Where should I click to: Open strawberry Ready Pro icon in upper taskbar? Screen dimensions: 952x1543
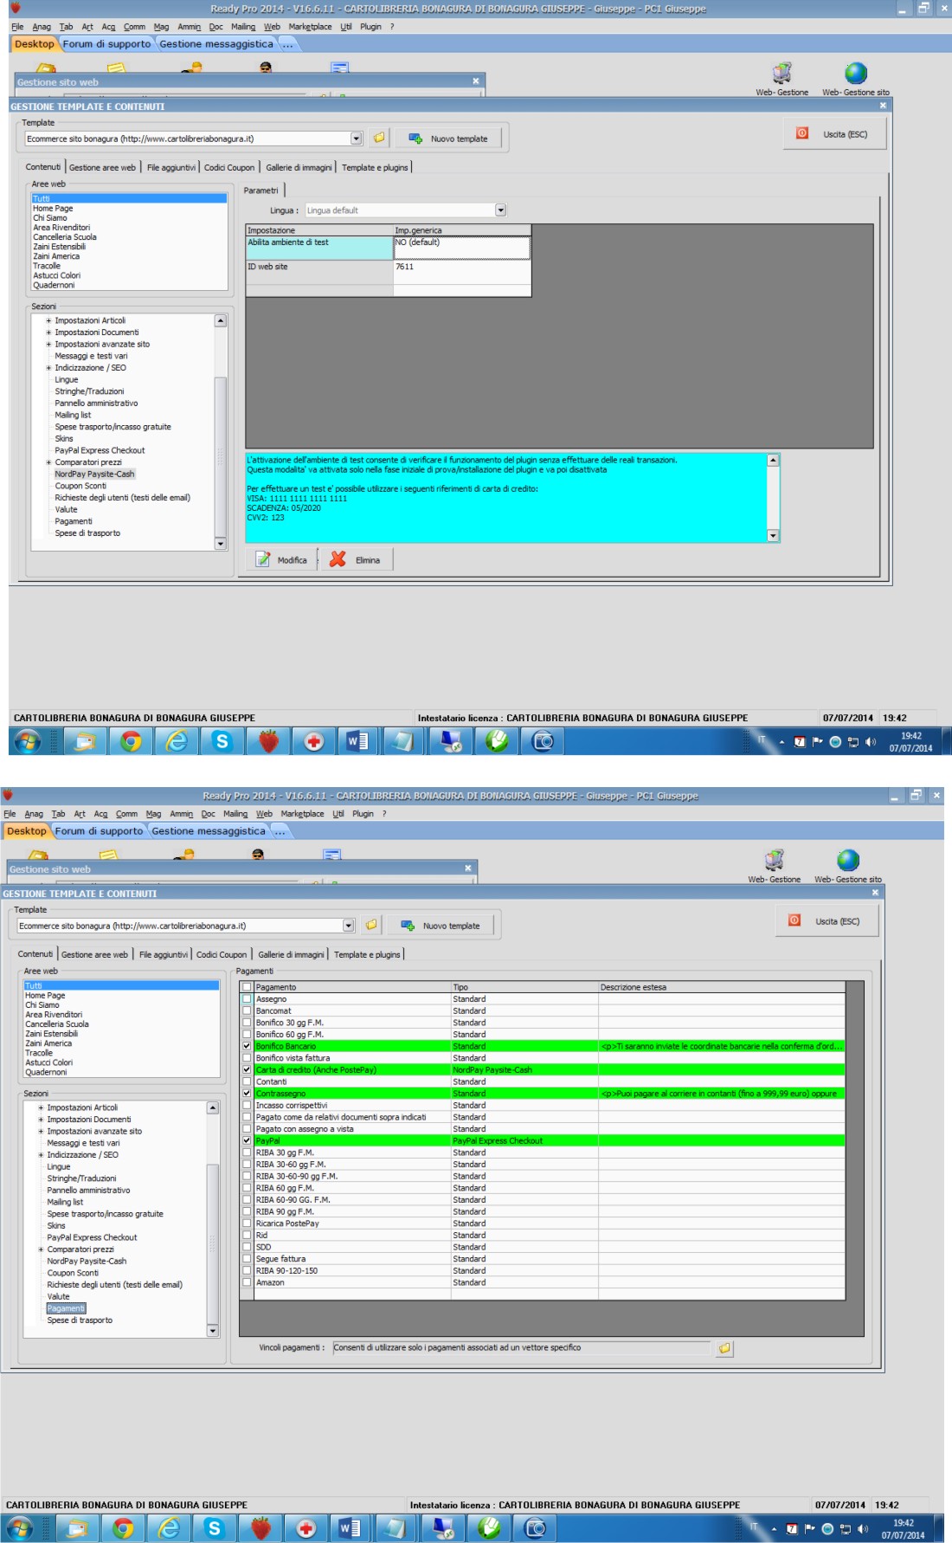tap(269, 741)
